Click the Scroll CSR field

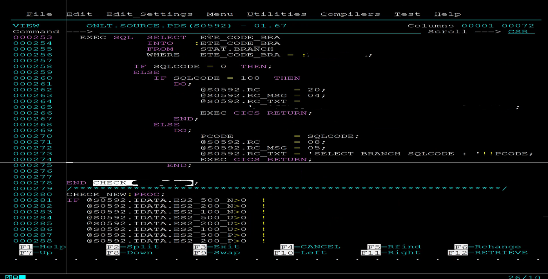coord(521,31)
